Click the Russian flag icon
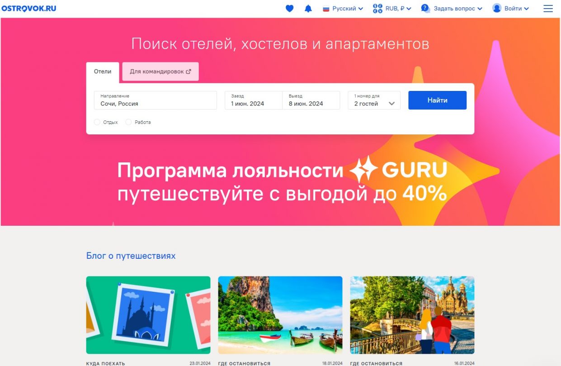Image resolution: width=561 pixels, height=366 pixels. pyautogui.click(x=326, y=9)
